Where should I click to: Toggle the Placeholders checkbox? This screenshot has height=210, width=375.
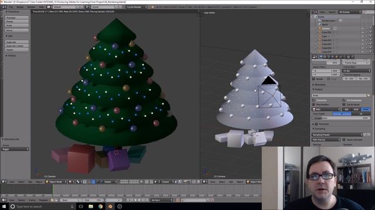click(x=313, y=104)
